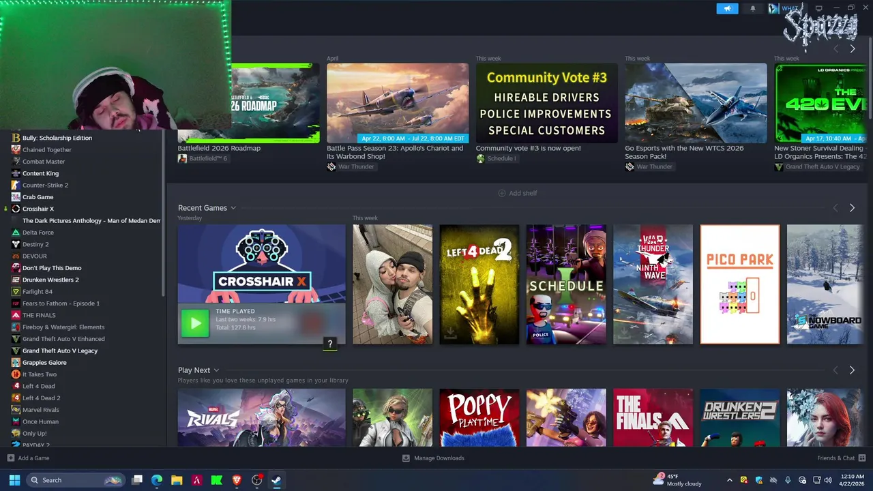Click the Add shelf button
This screenshot has height=491, width=873.
tap(518, 193)
